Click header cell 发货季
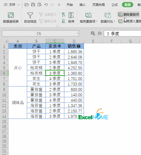This screenshot has height=155, width=141. pos(55,46)
